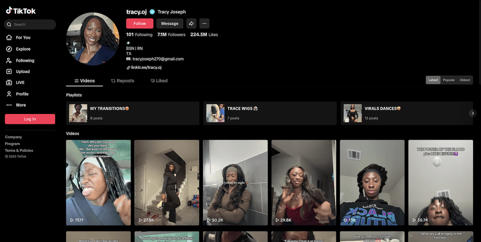Switch to the Reposts tab
This screenshot has width=481, height=242.
click(122, 81)
